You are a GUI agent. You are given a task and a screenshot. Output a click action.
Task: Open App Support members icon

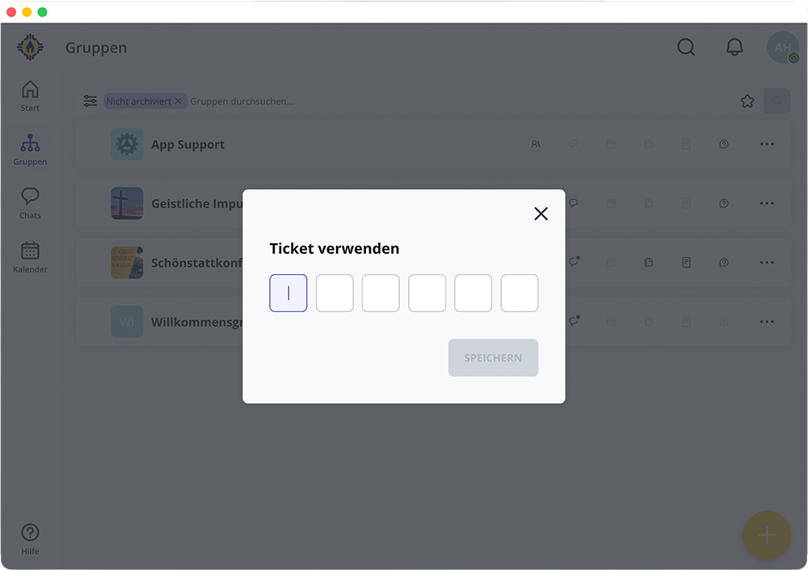coord(535,144)
